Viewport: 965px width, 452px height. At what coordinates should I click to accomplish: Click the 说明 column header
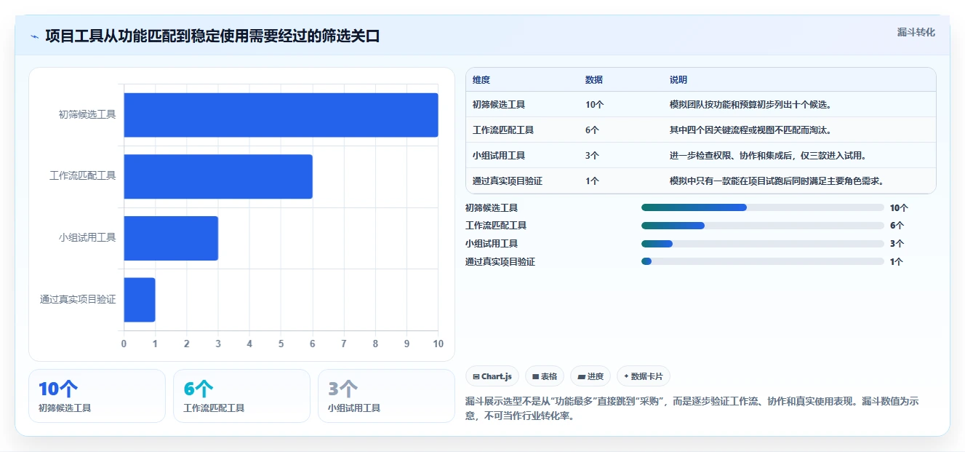[678, 80]
